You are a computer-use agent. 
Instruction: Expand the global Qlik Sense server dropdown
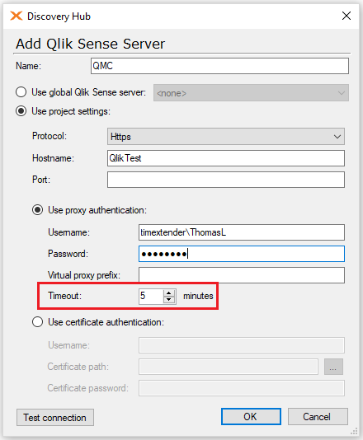pos(251,93)
